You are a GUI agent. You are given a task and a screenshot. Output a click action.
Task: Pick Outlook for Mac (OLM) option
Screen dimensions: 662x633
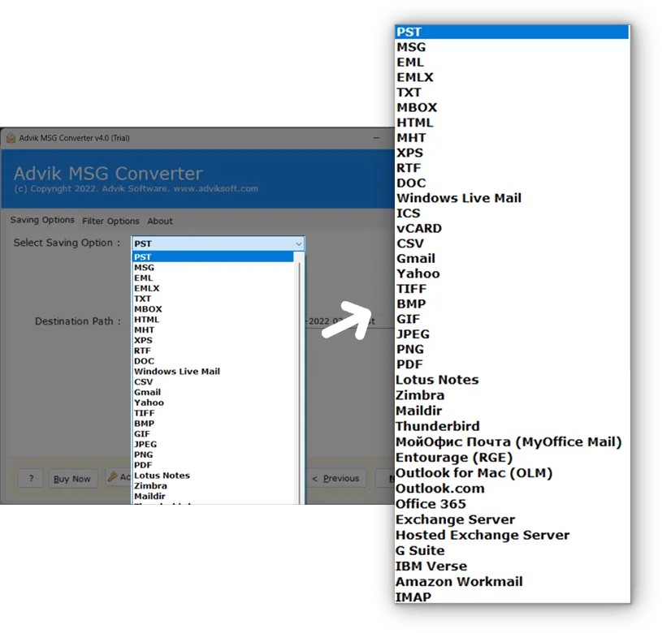(474, 473)
